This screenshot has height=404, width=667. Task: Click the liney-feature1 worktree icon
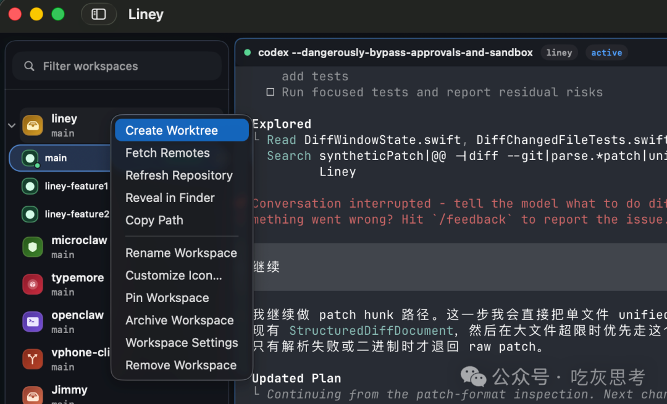[x=30, y=186]
